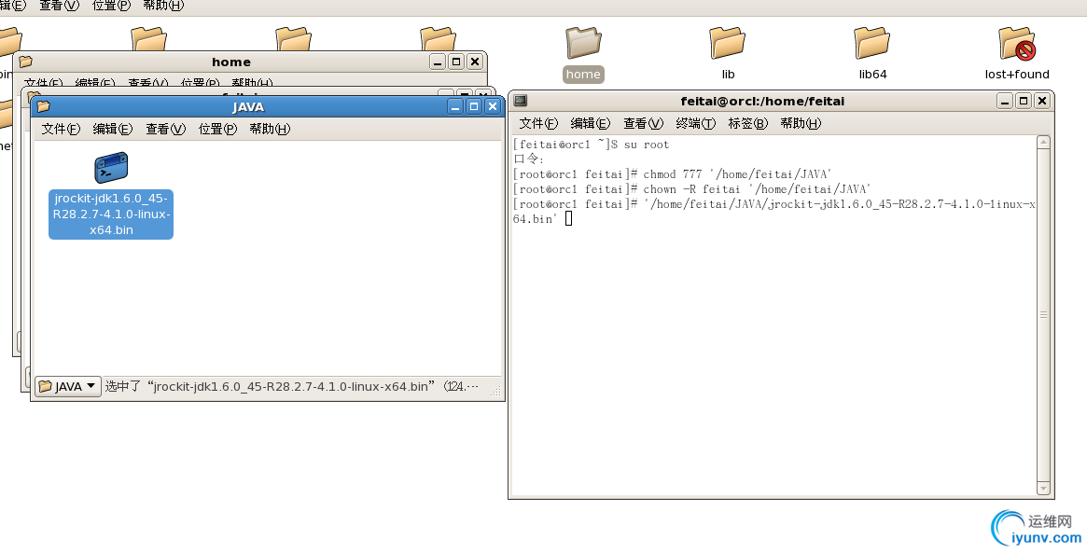The height and width of the screenshot is (553, 1087).
Task: Open 编辑(E) menu in JAVA window
Action: tap(112, 129)
